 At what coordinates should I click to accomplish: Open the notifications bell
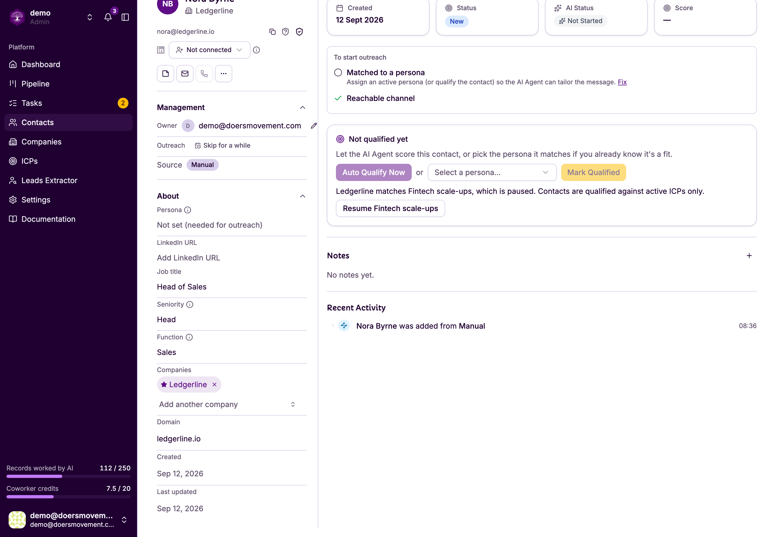point(108,17)
